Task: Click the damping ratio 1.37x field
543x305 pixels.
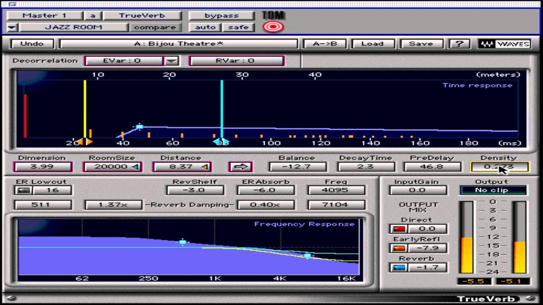Action: 114,205
